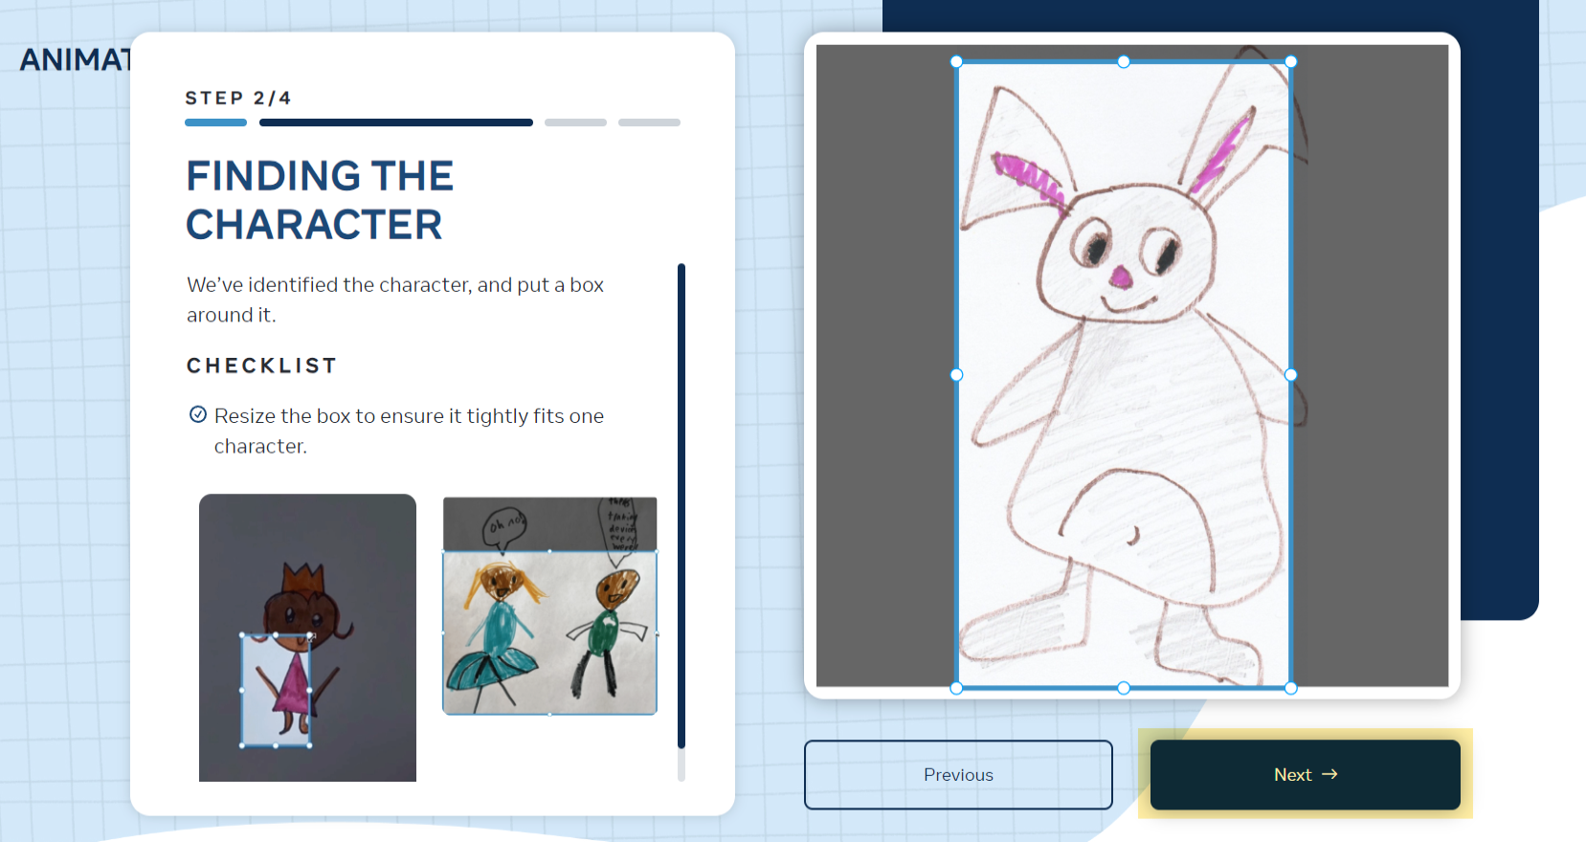This screenshot has height=842, width=1586.
Task: Select the left-middle handle of bounding box
Action: point(956,375)
